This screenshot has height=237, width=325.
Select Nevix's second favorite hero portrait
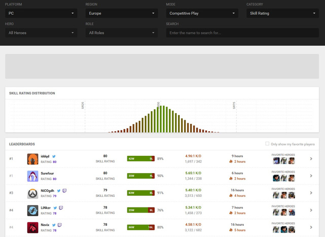coord(284,229)
